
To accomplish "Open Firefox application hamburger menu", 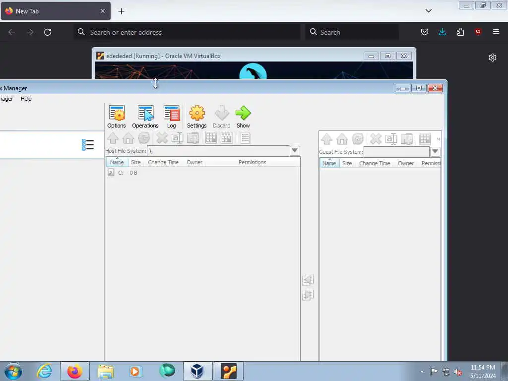I will tap(496, 31).
